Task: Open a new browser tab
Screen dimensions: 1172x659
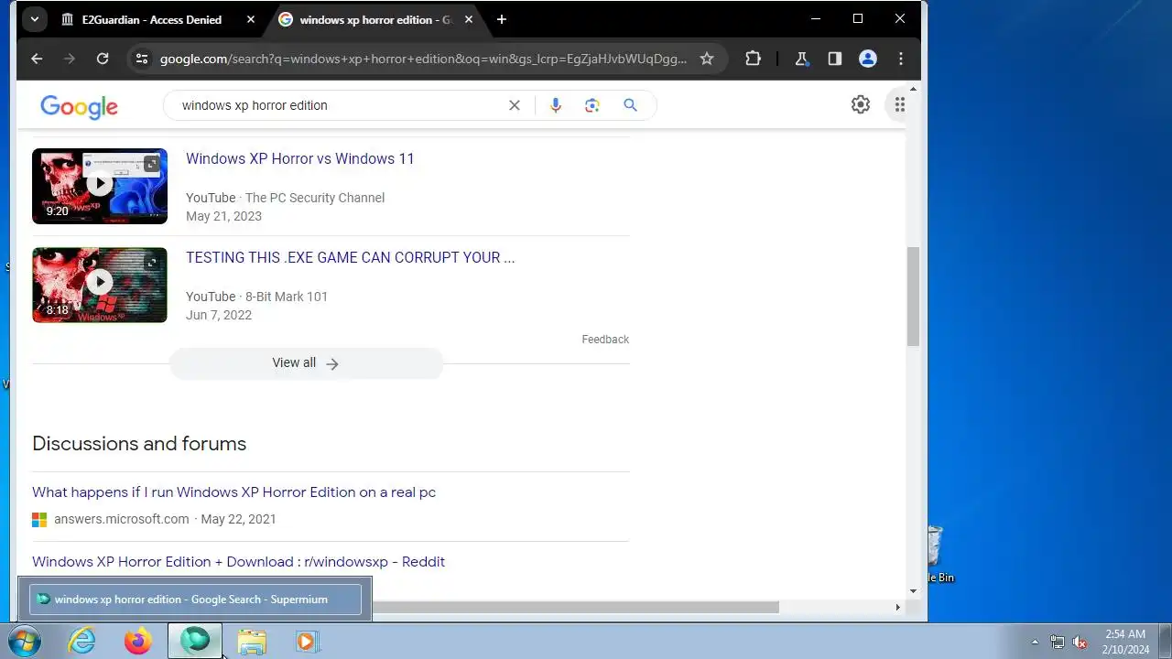Action: [502, 19]
